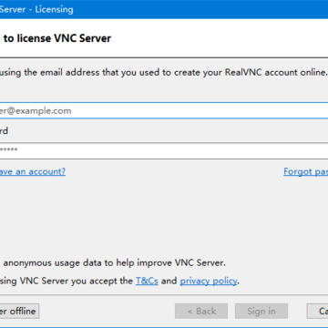Open the 'have an account?' link
Image resolution: width=328 pixels, height=328 pixels.
pyautogui.click(x=33, y=172)
